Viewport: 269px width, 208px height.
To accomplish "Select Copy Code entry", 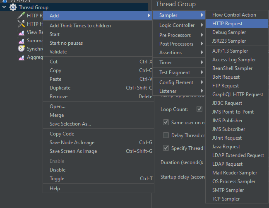I will point(98,134).
